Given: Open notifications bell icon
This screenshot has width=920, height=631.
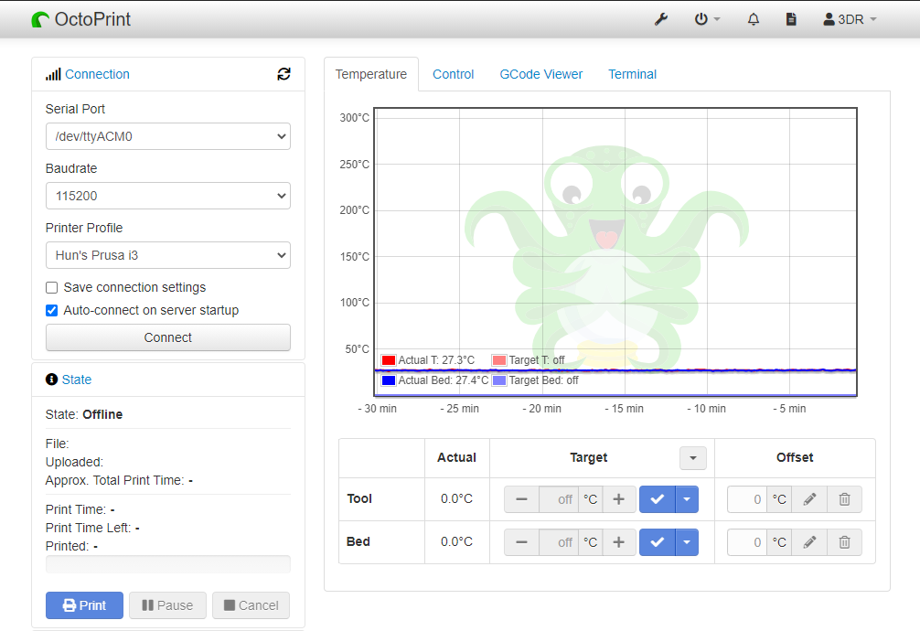Looking at the screenshot, I should click(x=754, y=19).
